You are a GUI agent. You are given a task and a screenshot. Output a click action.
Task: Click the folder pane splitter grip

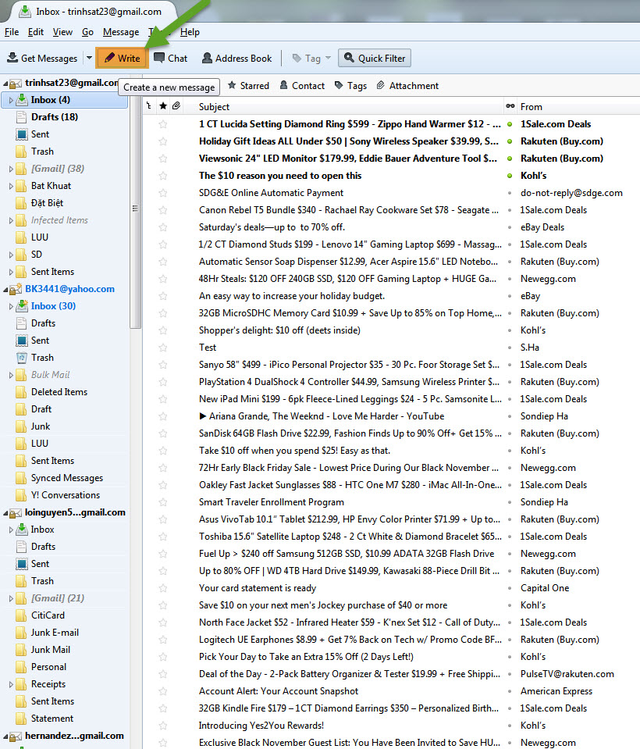coord(135,209)
